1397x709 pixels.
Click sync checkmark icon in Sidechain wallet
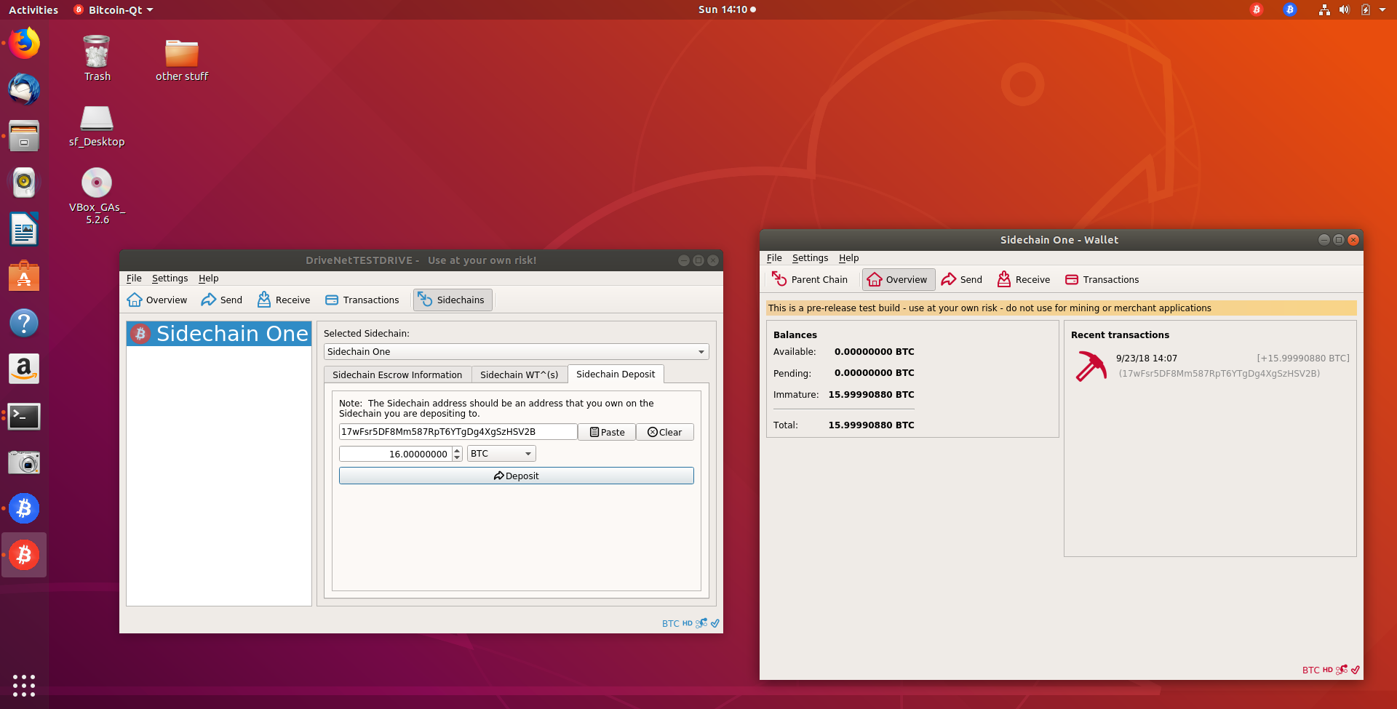click(1356, 670)
